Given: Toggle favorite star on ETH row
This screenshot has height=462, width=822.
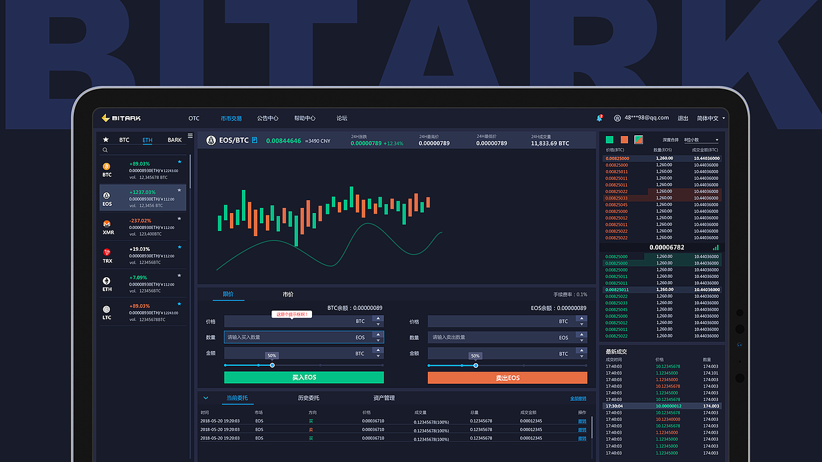Looking at the screenshot, I should click(180, 275).
